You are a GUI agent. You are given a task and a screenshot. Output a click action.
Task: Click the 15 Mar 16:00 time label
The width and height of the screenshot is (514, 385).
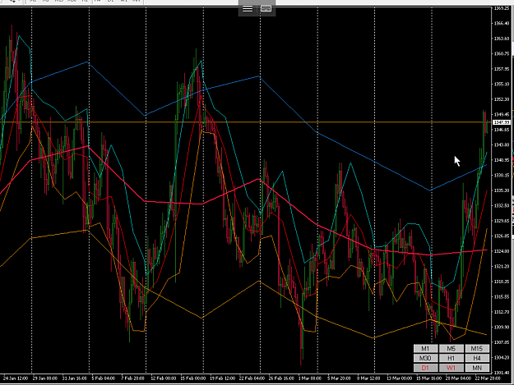click(x=428, y=378)
